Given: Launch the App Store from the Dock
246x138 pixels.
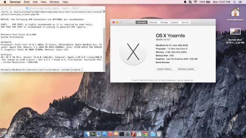Looking at the screenshot, I should tap(104, 134).
